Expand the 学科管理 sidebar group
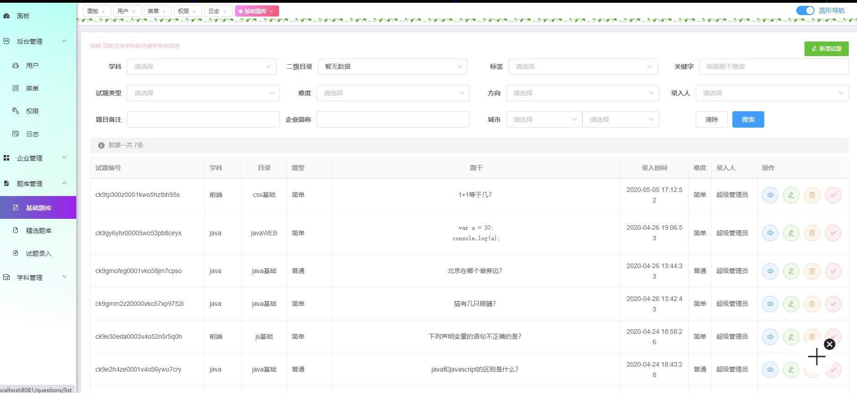 (38, 277)
